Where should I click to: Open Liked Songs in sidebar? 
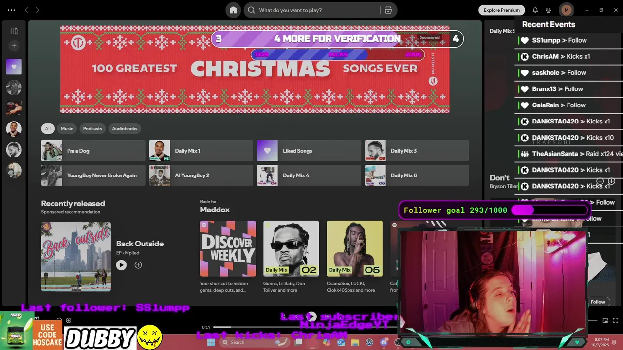point(14,67)
